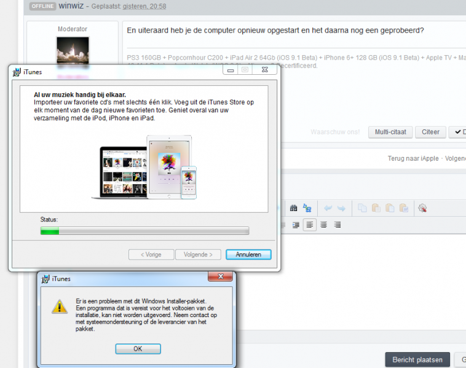Toggle align right in the editor
The image size is (466, 368).
338,224
